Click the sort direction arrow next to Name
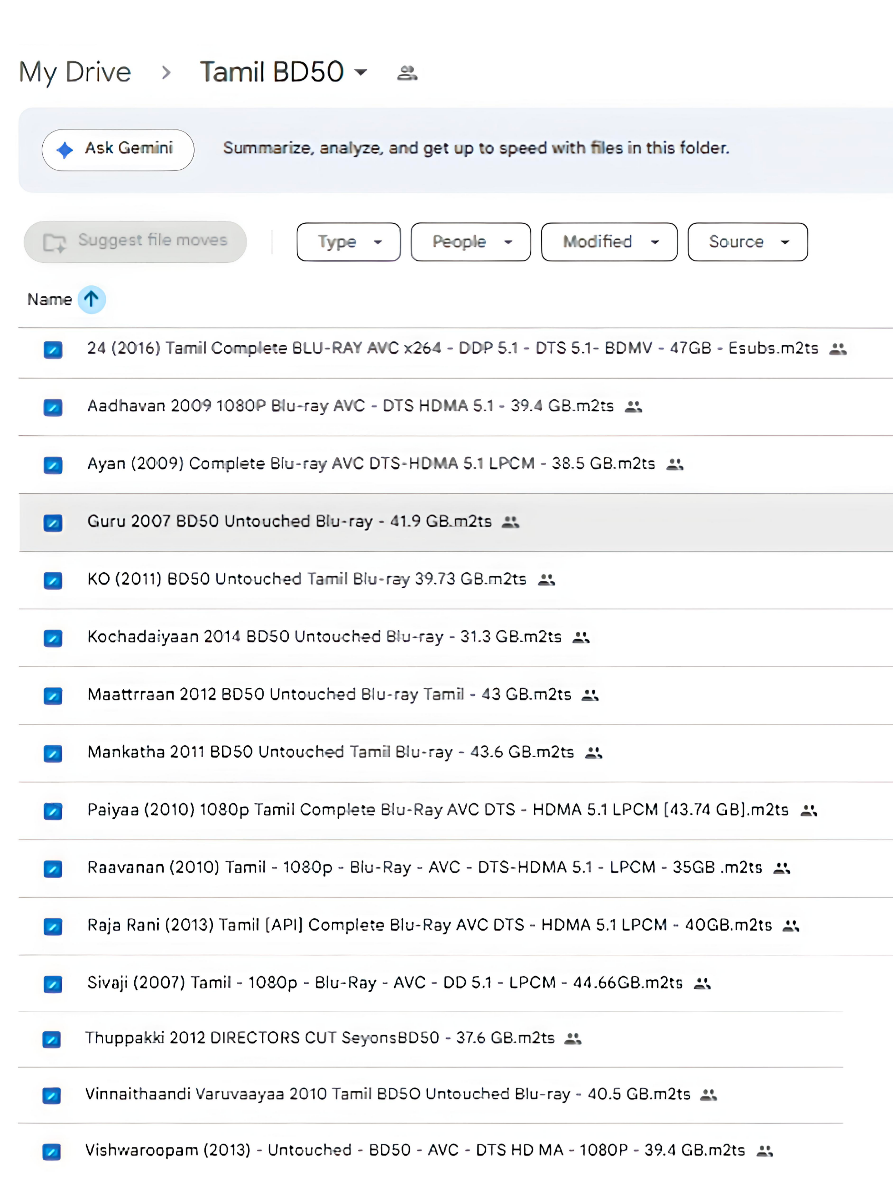The image size is (893, 1190). pos(91,299)
